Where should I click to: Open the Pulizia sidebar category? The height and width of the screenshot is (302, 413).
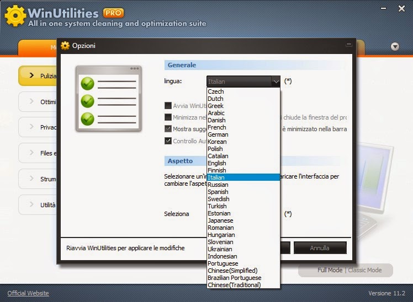coord(38,75)
